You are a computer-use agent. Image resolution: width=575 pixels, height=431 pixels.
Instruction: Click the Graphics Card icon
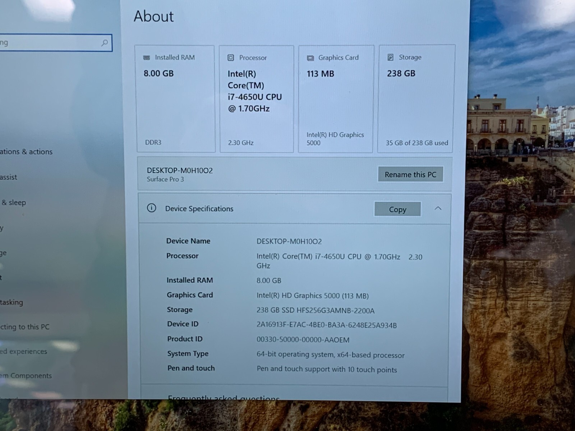[x=310, y=58]
